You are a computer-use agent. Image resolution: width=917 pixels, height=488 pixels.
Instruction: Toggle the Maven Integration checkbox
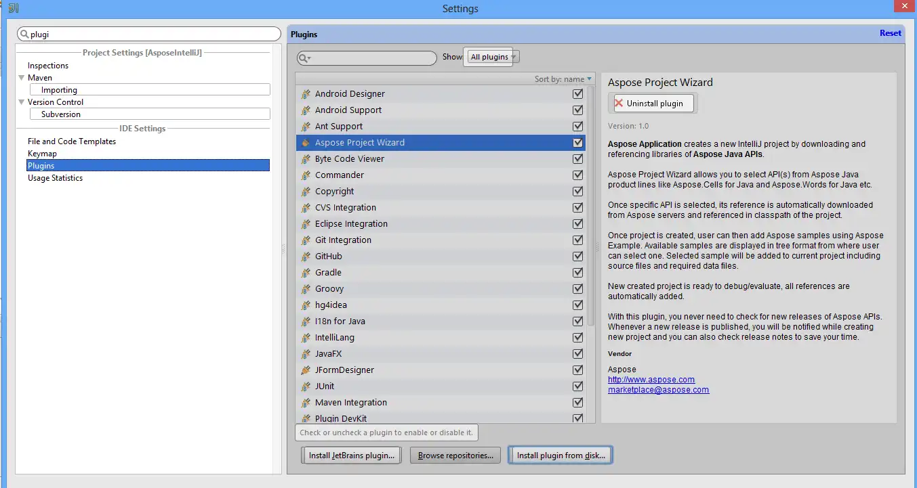click(578, 403)
